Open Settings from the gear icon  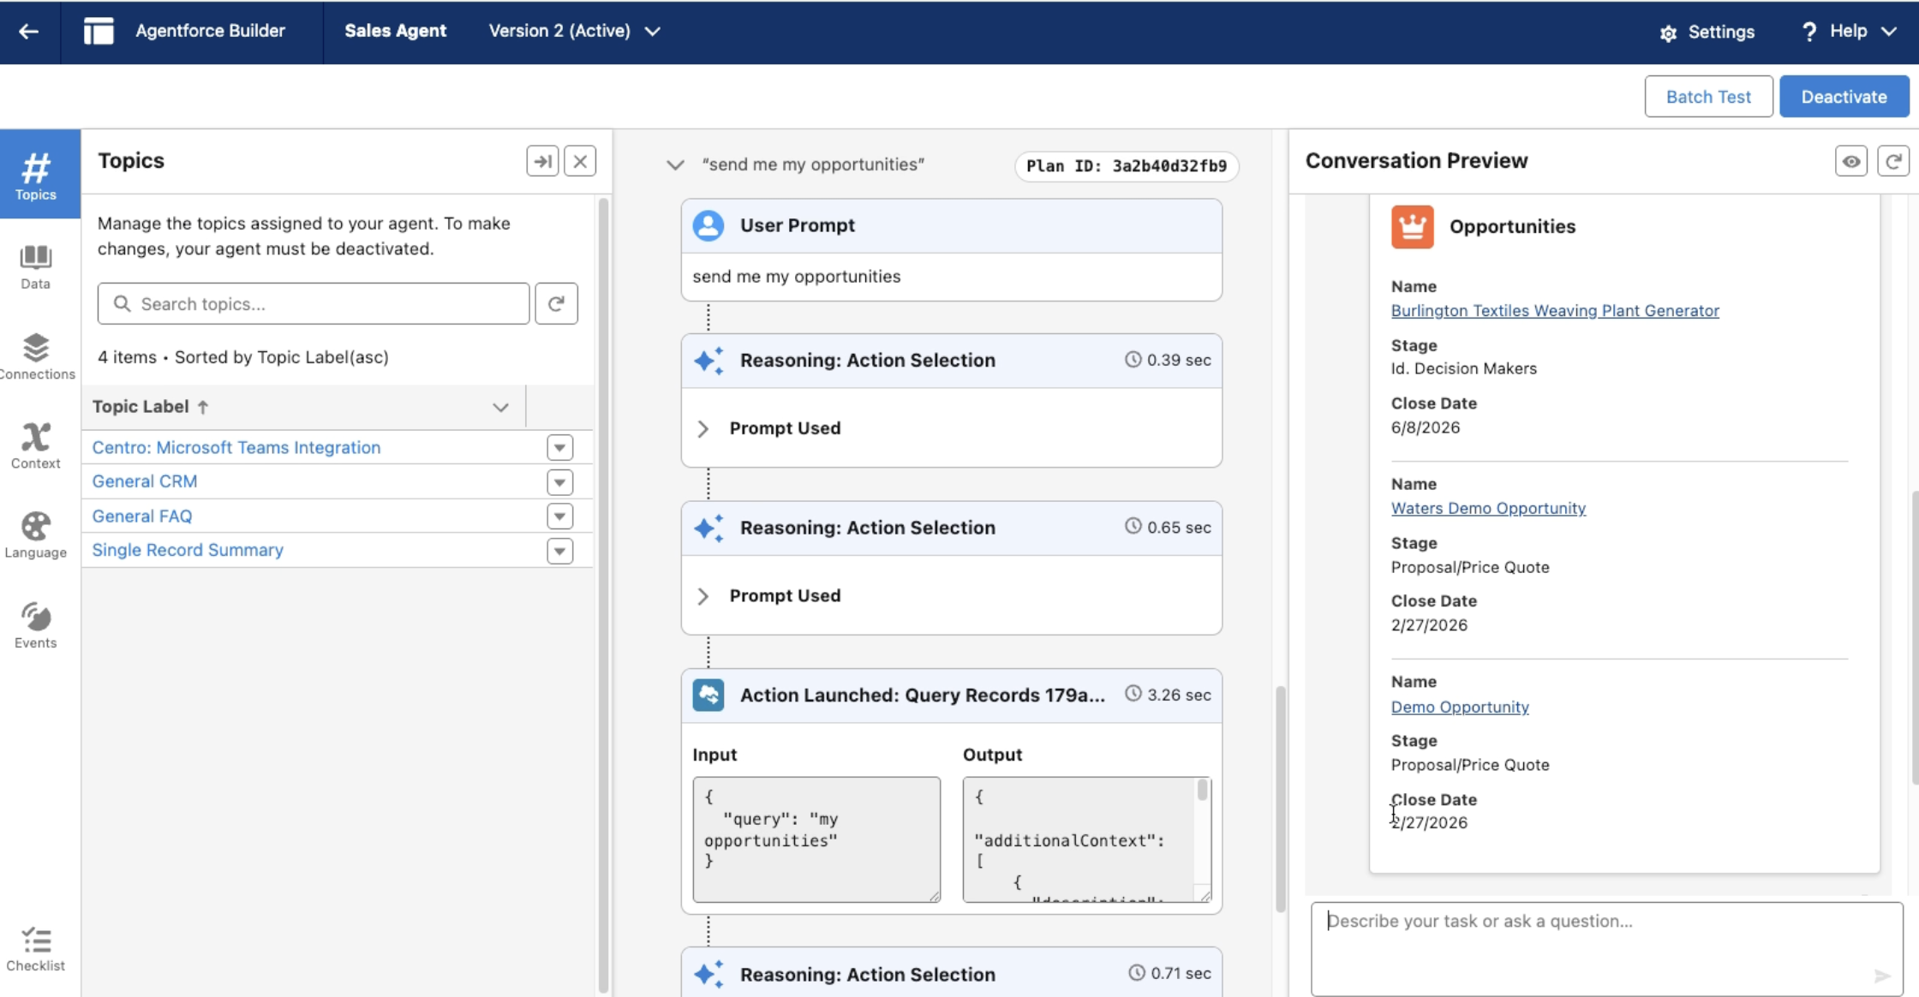coord(1667,33)
